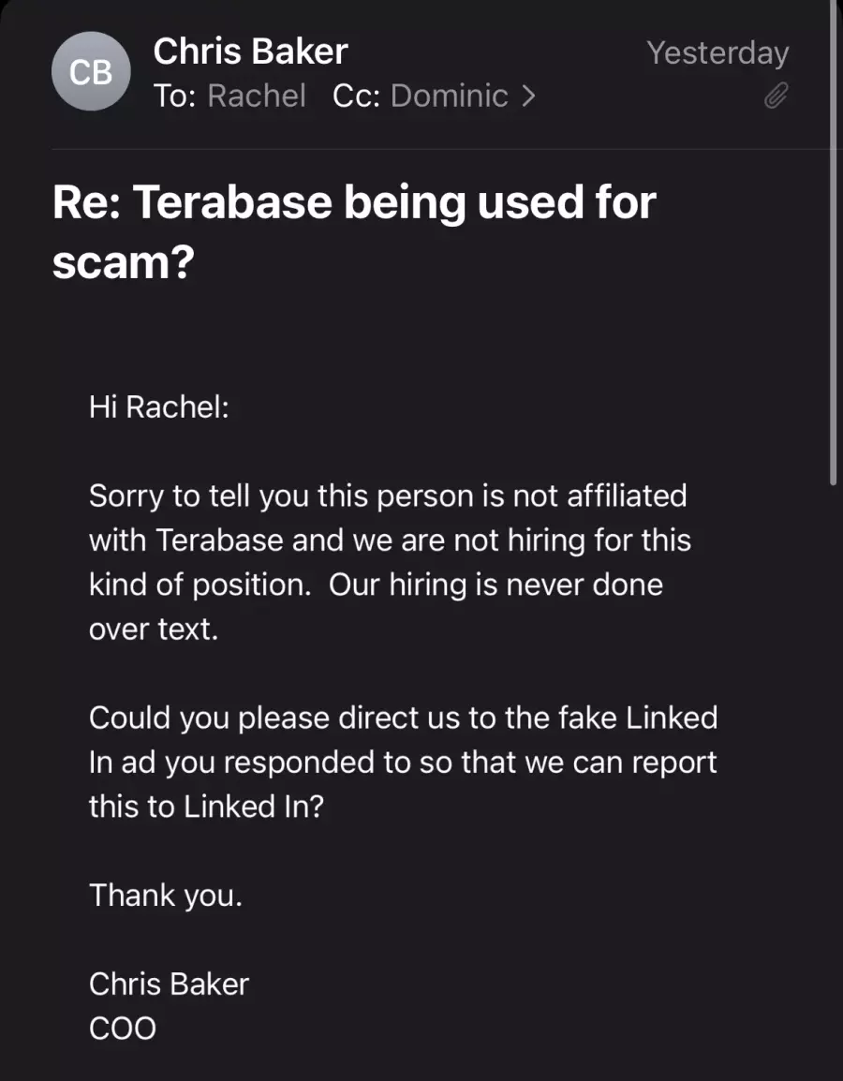Tap the CB sender avatar circle
Image resolution: width=843 pixels, height=1081 pixels.
click(91, 71)
